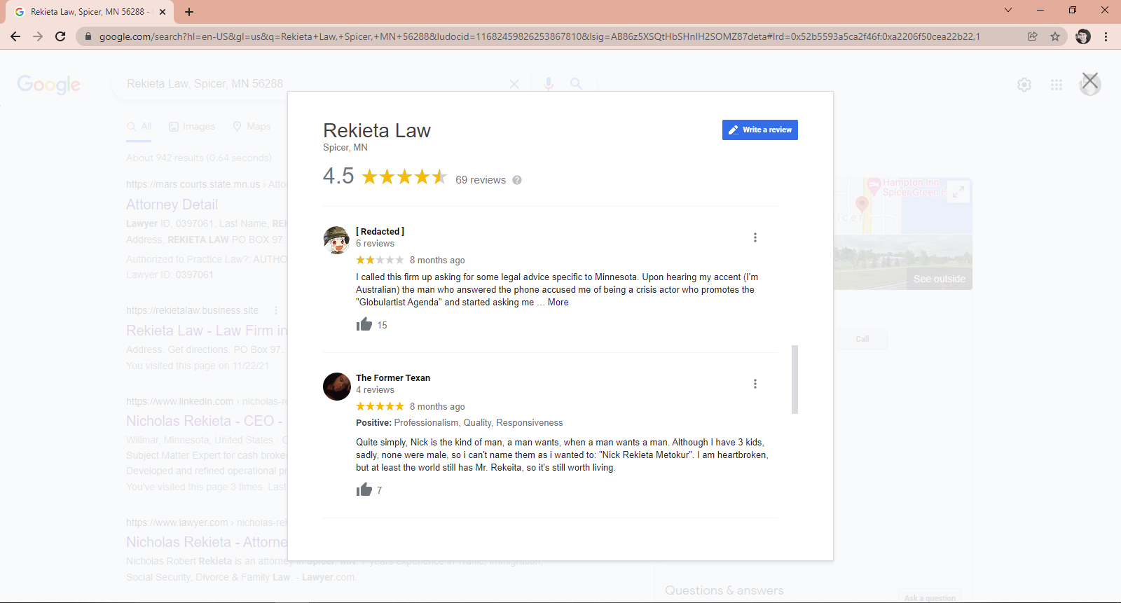This screenshot has height=603, width=1121.
Task: Open the Google apps grid icon
Action: click(x=1057, y=85)
